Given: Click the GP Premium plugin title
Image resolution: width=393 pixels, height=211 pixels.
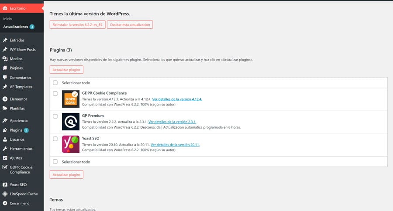Looking at the screenshot, I should [x=93, y=116].
